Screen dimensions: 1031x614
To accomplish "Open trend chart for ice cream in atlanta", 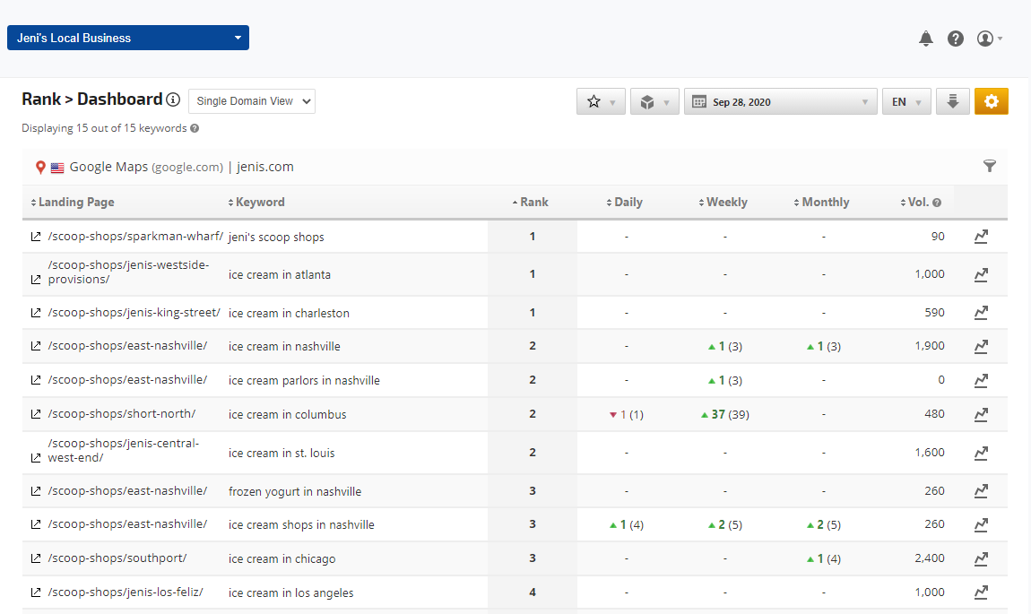I will tap(981, 274).
